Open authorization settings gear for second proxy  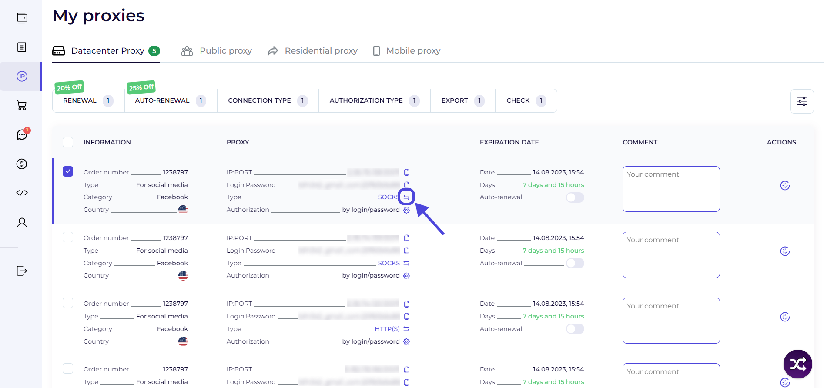point(406,276)
